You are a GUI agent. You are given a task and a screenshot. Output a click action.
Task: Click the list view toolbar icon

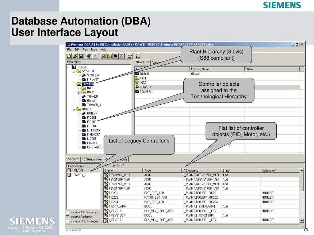click(138, 56)
